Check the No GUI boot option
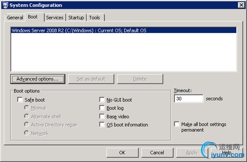247x162 pixels. [102, 100]
